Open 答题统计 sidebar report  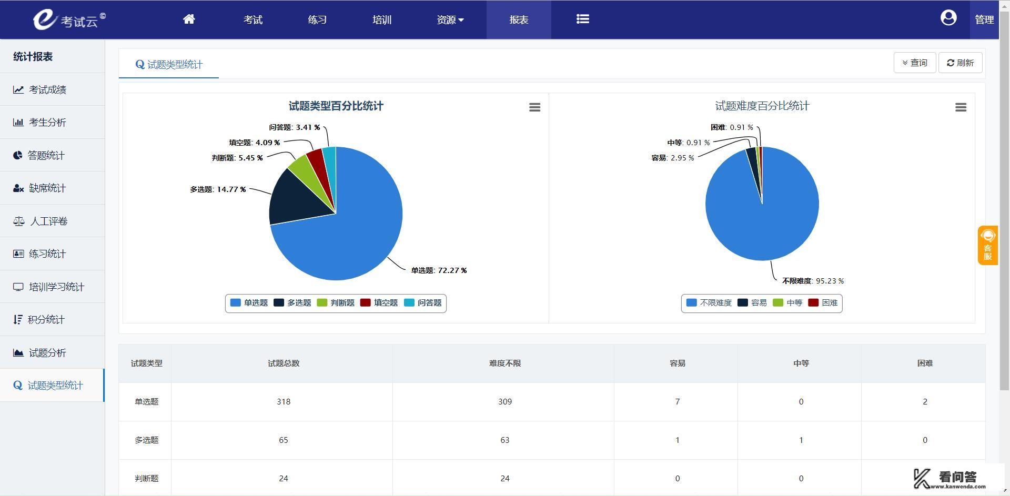click(x=52, y=155)
